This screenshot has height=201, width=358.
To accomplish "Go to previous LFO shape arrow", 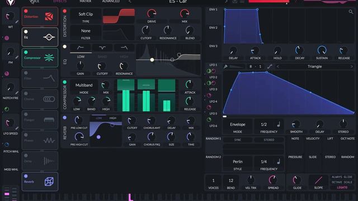I will [x=278, y=66].
